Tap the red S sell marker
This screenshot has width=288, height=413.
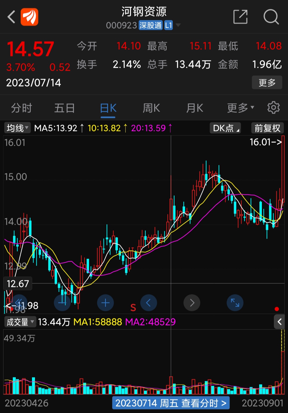pyautogui.click(x=133, y=308)
